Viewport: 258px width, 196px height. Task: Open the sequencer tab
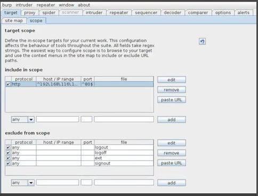[146, 13]
